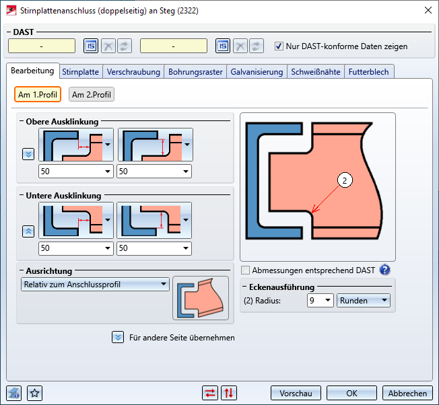Click the Vorschau button
Image resolution: width=439 pixels, height=405 pixels.
[x=296, y=394]
